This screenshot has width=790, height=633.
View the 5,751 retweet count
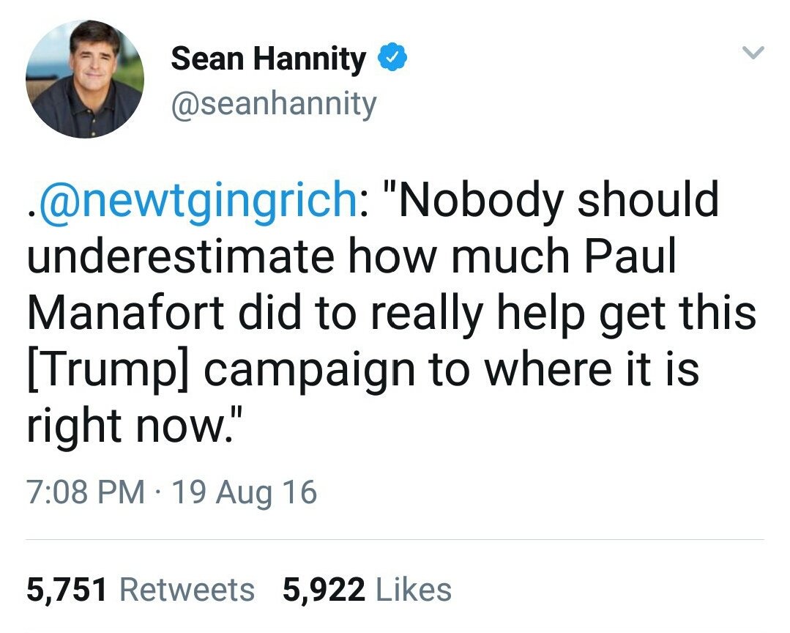point(67,590)
